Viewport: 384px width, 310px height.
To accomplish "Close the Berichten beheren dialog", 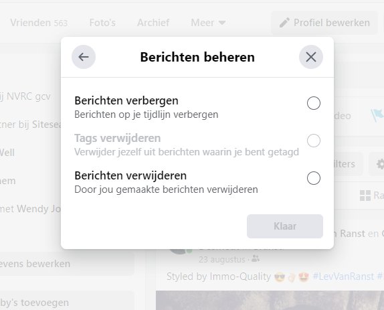I will 311,57.
